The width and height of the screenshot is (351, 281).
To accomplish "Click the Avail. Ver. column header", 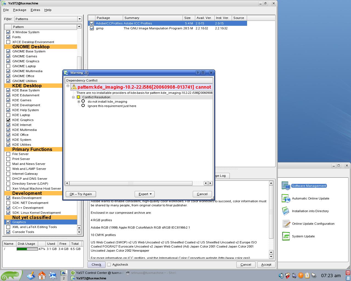I will click(205, 18).
